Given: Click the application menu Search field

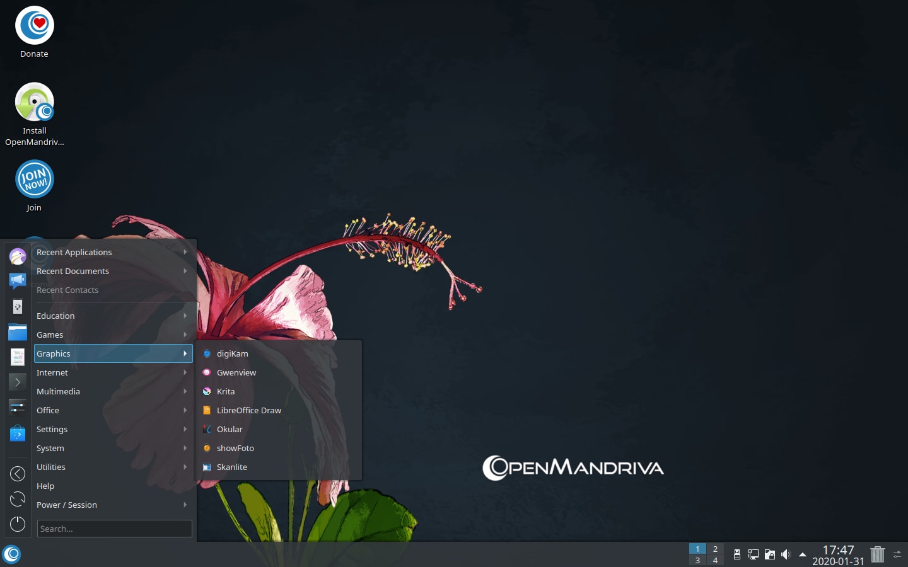Looking at the screenshot, I should click(x=114, y=529).
